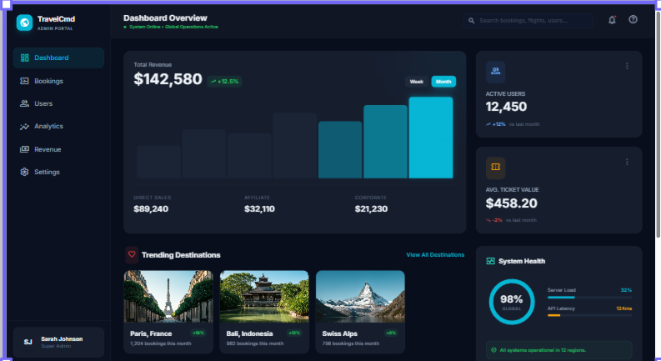Open Settings from the sidebar
This screenshot has height=361, width=661.
(x=47, y=172)
